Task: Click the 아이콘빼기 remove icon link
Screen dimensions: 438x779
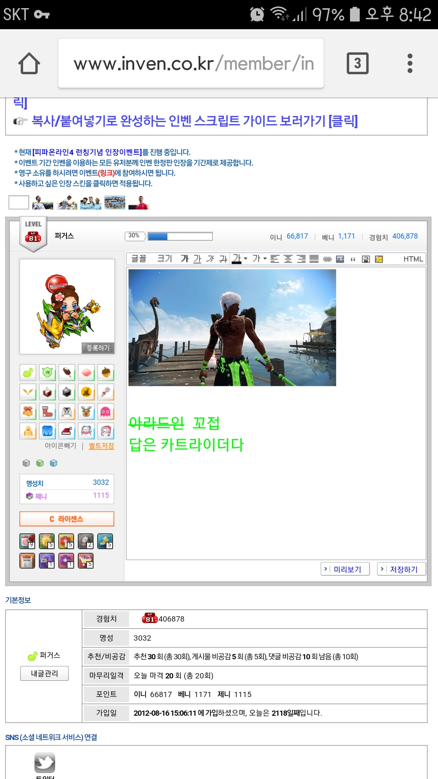Action: click(x=60, y=445)
